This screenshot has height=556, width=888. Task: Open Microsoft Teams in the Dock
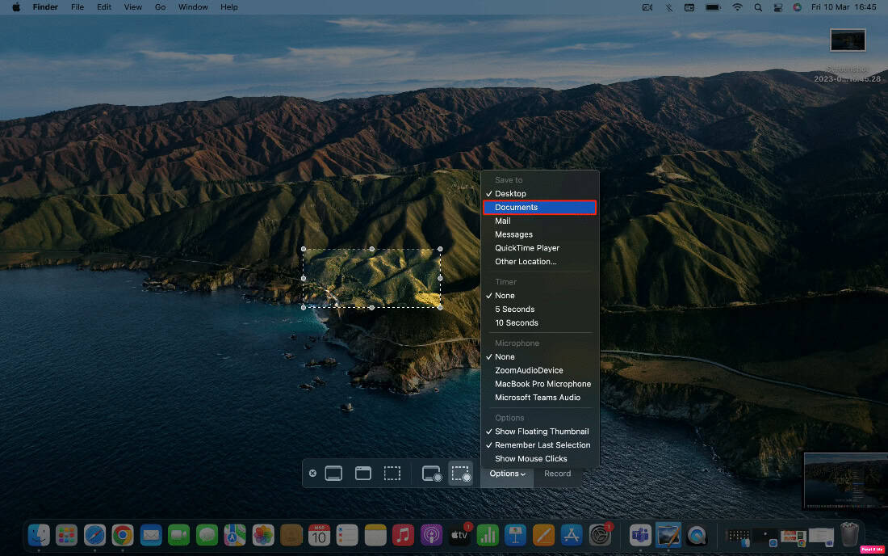640,534
